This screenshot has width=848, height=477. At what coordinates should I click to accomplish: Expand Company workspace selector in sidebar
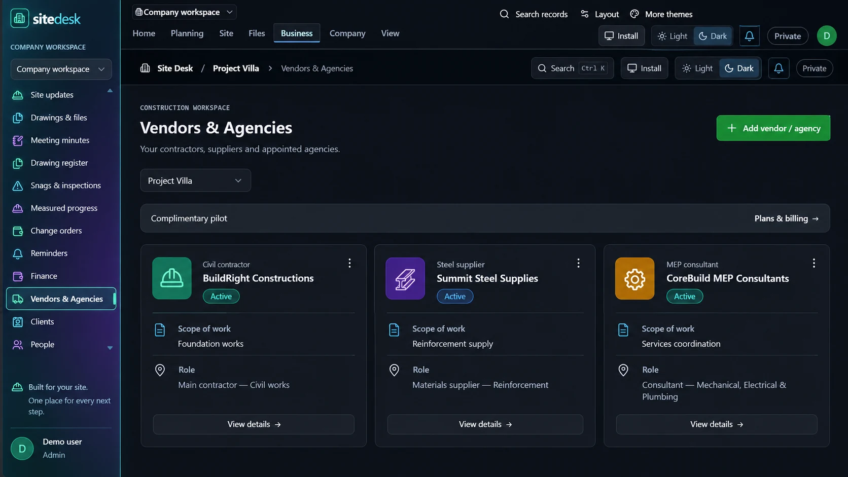tap(61, 69)
